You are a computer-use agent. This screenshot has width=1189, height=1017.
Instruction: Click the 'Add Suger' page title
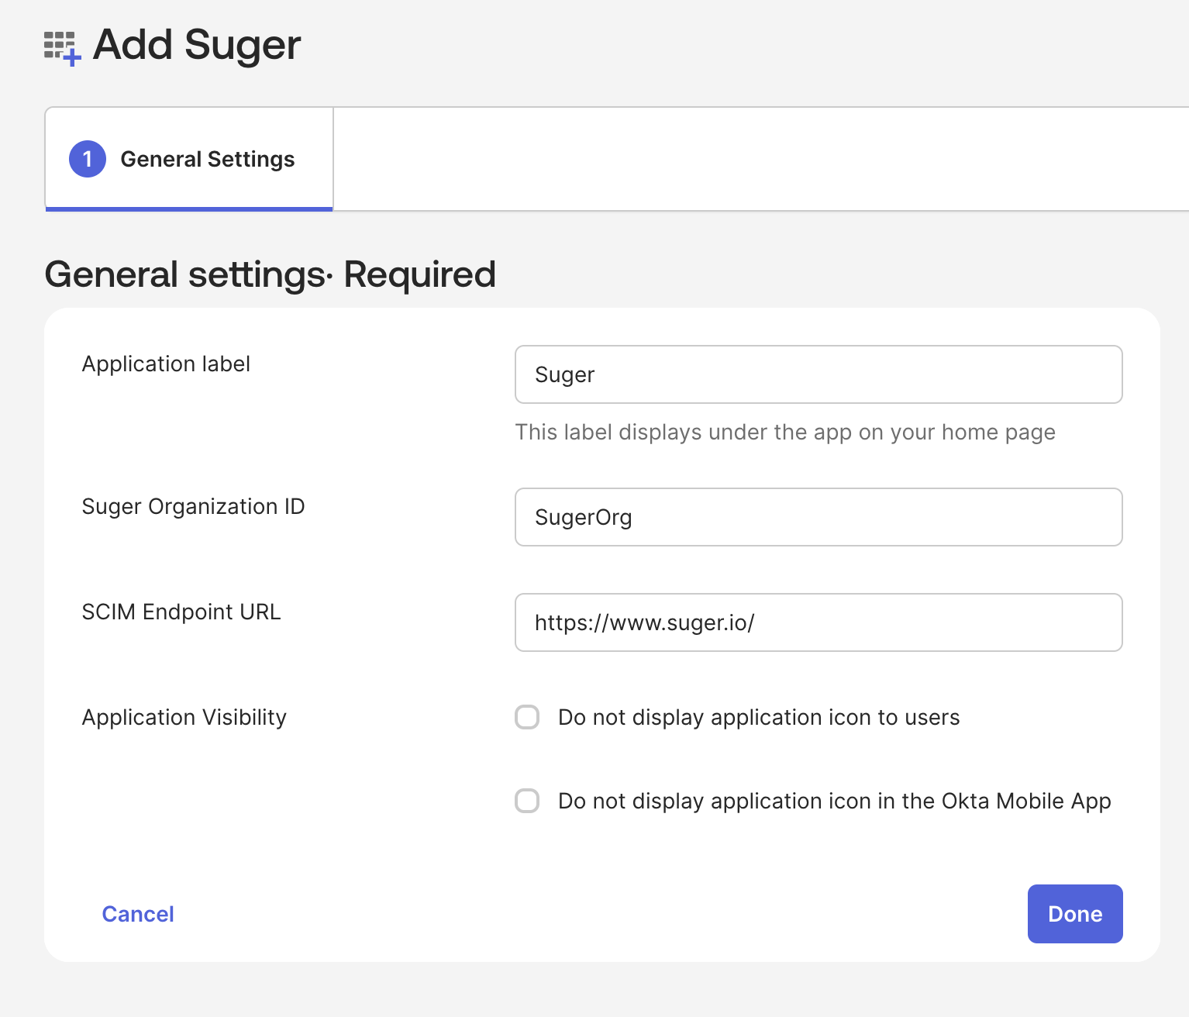tap(196, 45)
